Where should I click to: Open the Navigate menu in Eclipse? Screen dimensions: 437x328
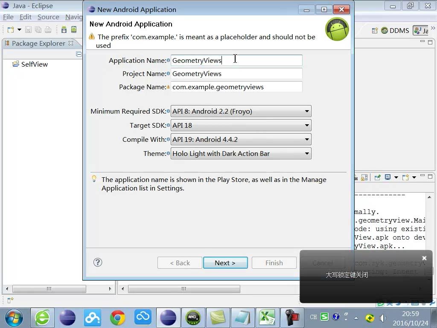74,17
